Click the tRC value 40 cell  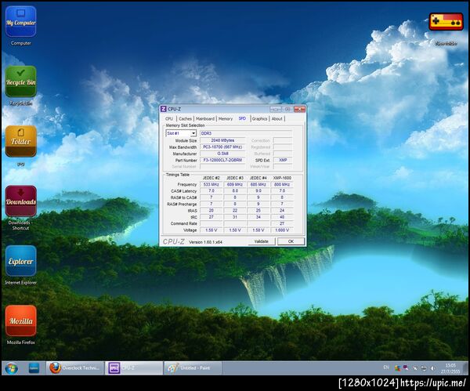pos(282,217)
